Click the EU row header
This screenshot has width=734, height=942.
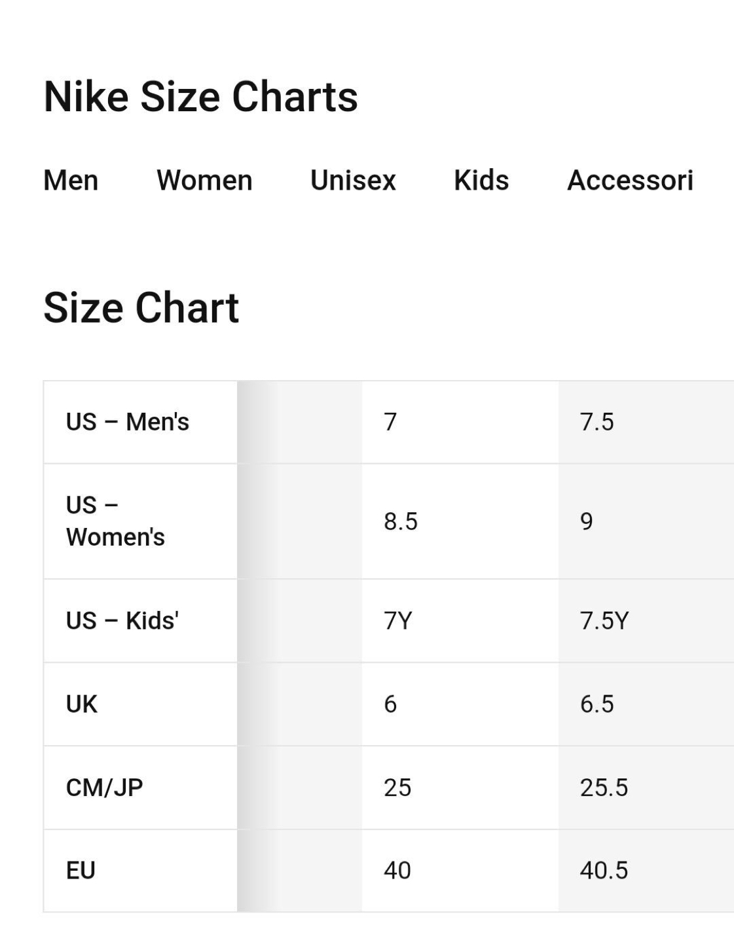coord(81,871)
